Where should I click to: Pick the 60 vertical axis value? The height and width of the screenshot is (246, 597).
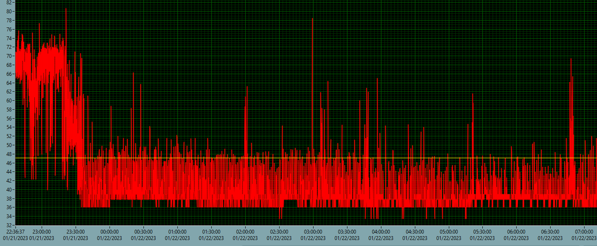10,100
